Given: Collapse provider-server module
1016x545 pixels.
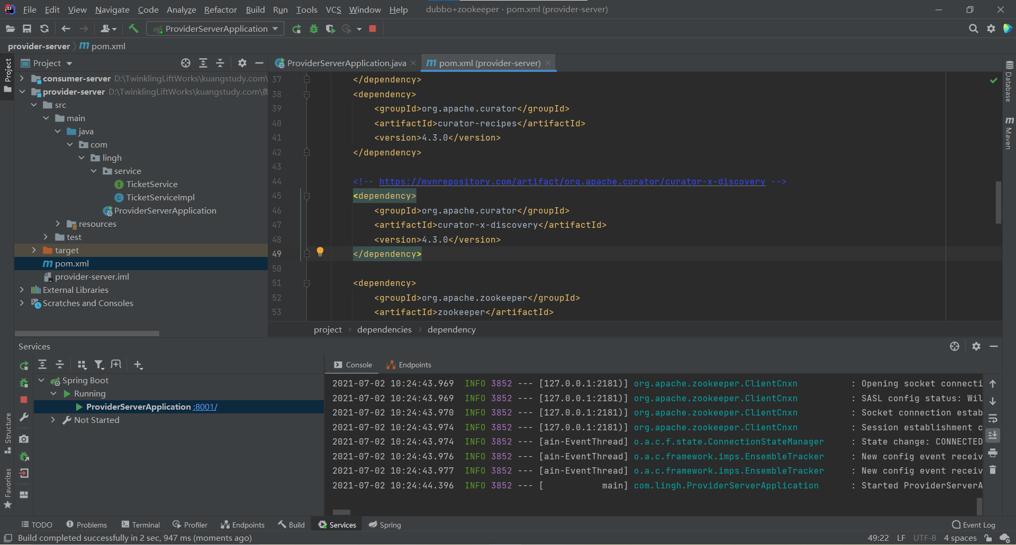Looking at the screenshot, I should click(x=22, y=91).
